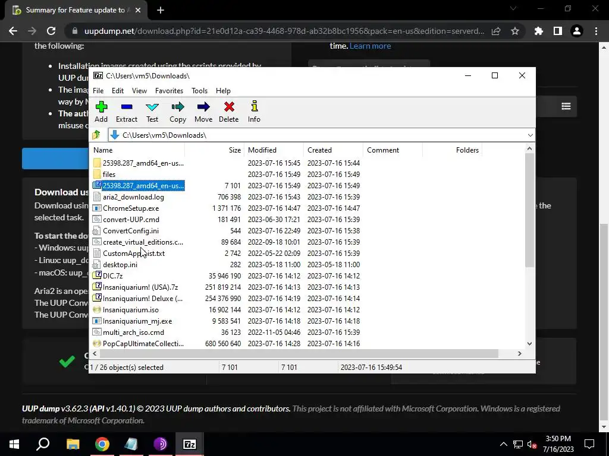Sort files by the Name column
Image resolution: width=609 pixels, height=456 pixels.
coord(137,150)
